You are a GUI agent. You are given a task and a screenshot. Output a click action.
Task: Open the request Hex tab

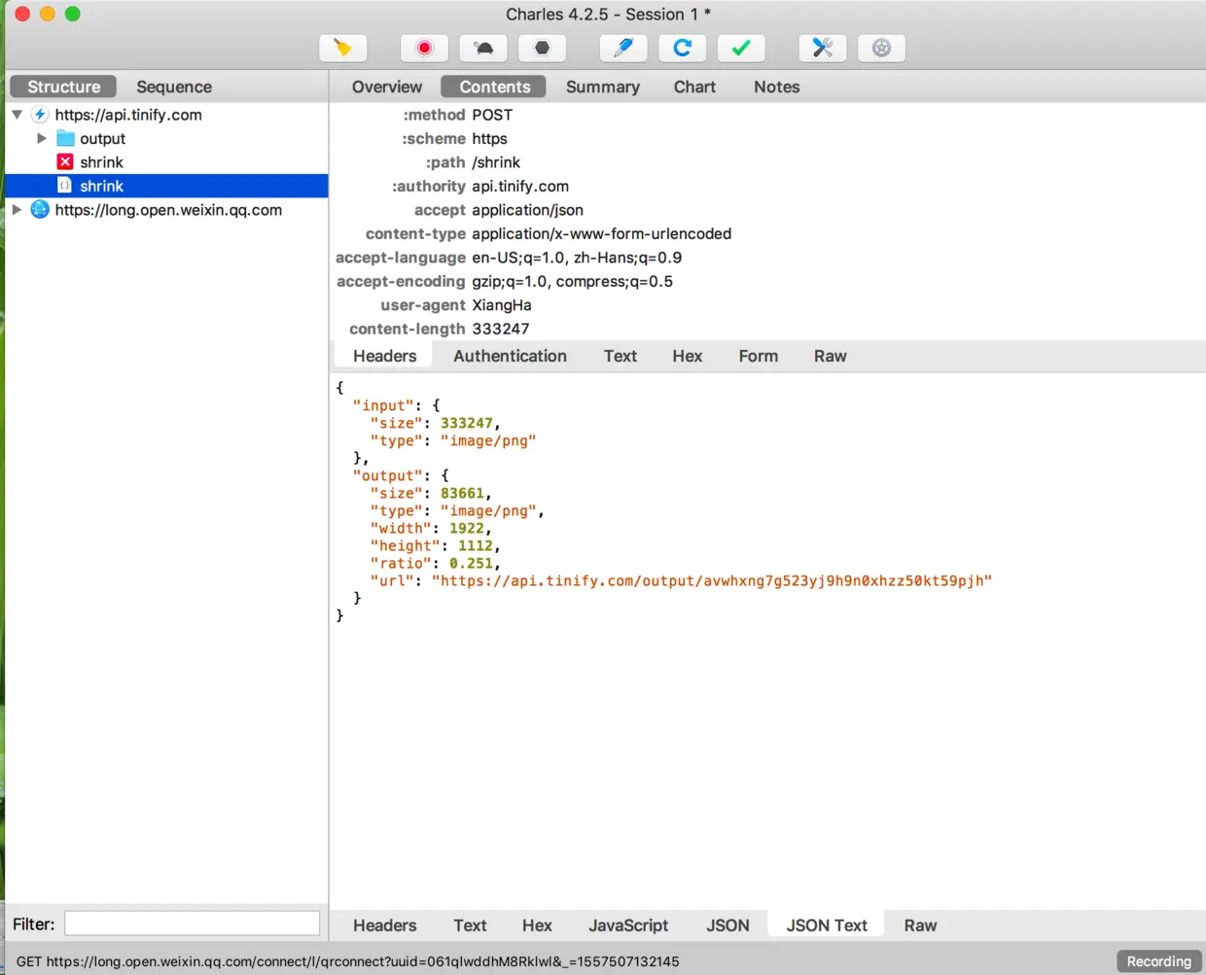(x=687, y=356)
